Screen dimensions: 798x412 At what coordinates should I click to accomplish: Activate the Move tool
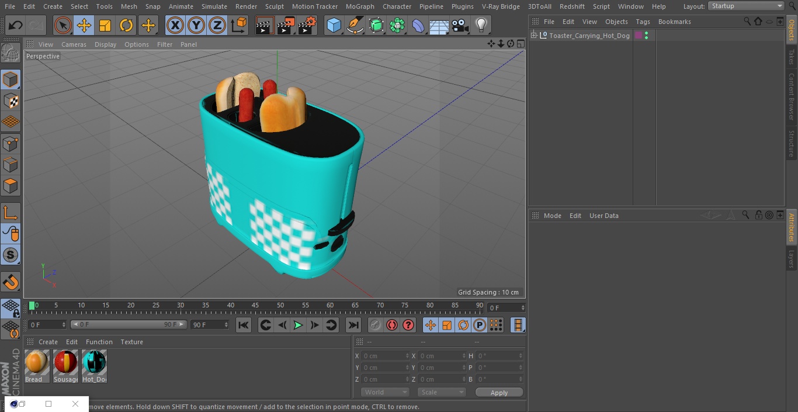coord(84,25)
